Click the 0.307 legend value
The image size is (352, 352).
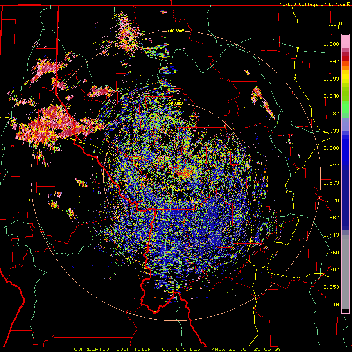tap(331, 270)
